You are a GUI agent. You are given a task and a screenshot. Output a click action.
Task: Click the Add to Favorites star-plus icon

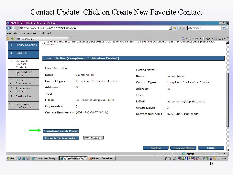tap(13, 39)
